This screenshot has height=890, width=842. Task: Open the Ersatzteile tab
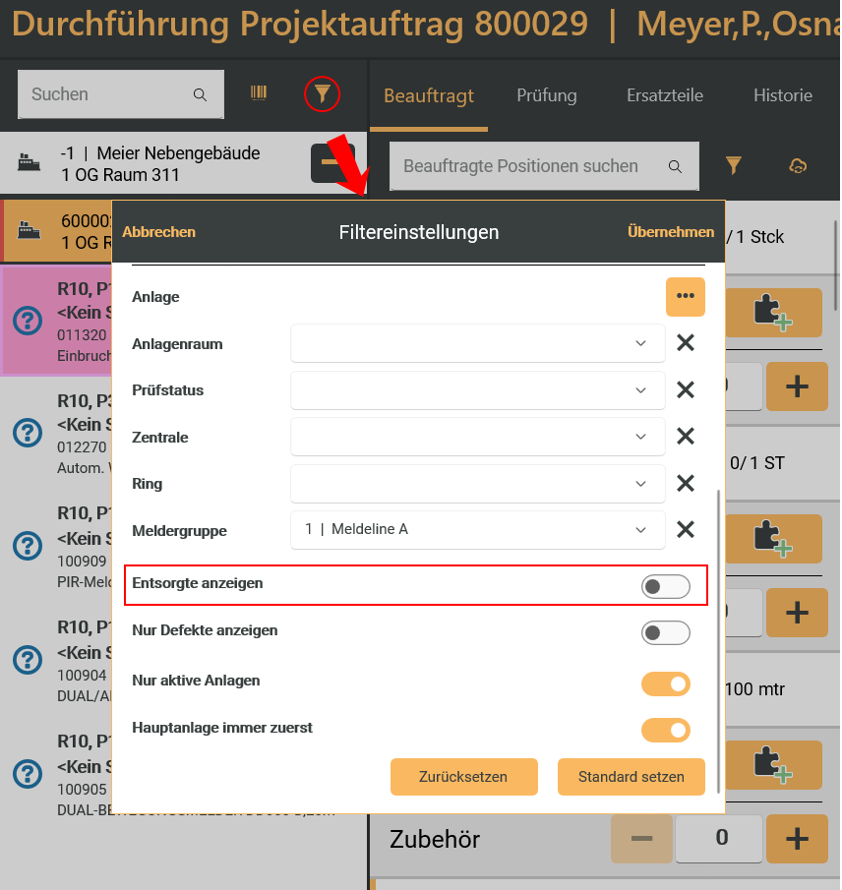click(x=664, y=95)
